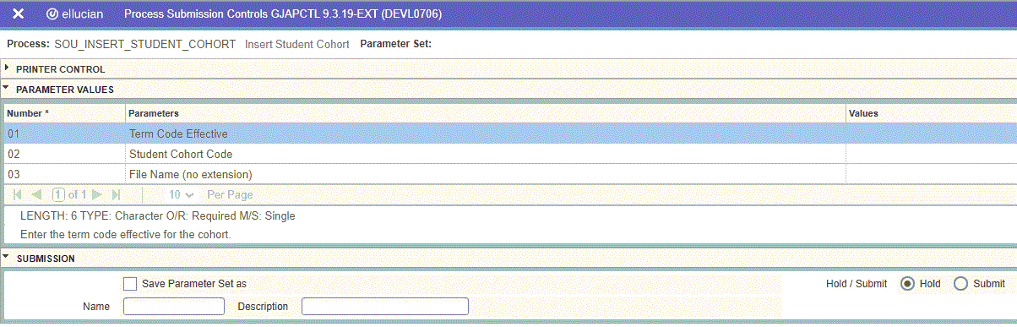
Task: Select the Submit radio button
Action: (x=960, y=284)
